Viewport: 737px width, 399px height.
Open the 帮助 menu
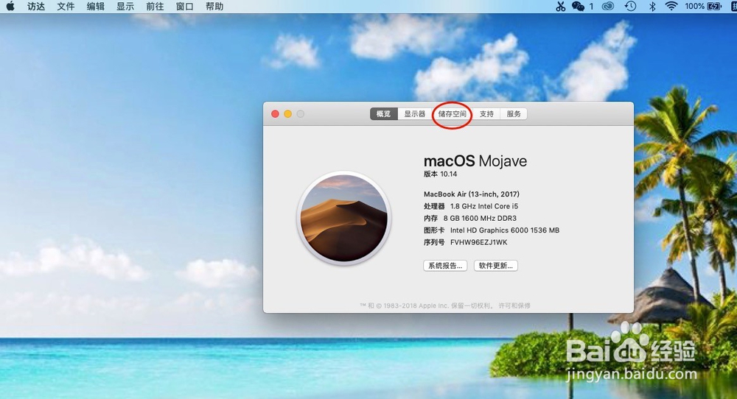click(x=214, y=7)
